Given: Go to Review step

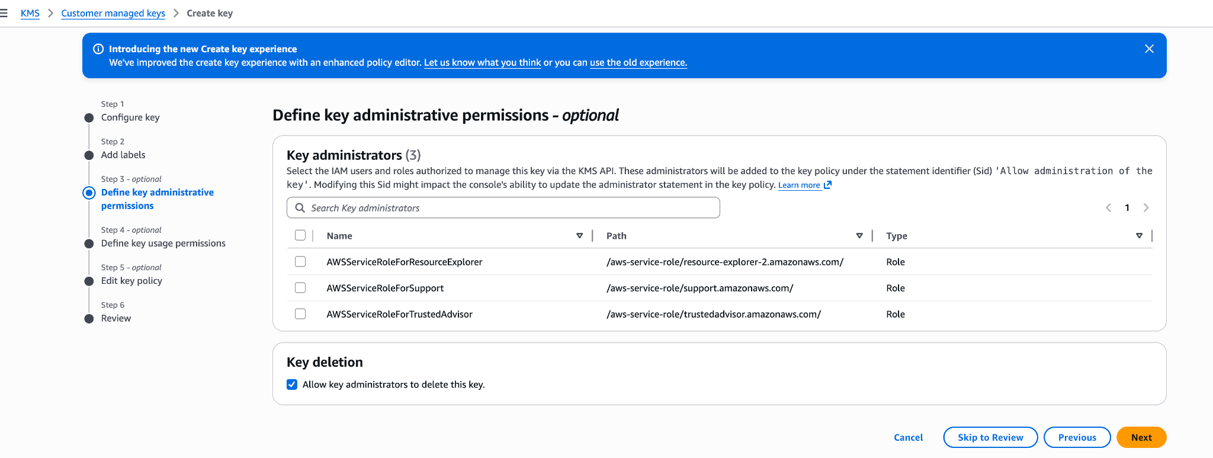Looking at the screenshot, I should (x=116, y=318).
